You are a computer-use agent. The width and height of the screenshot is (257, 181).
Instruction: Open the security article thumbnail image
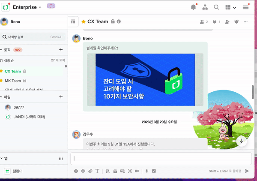pyautogui.click(x=145, y=80)
